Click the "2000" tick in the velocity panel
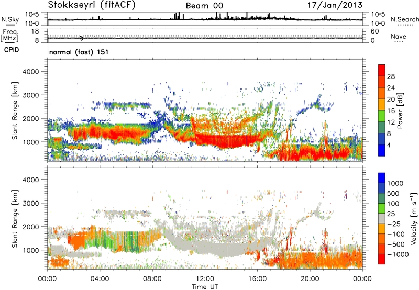 tap(30, 227)
